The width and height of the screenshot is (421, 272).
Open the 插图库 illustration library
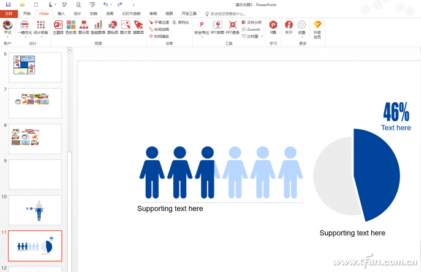click(138, 28)
